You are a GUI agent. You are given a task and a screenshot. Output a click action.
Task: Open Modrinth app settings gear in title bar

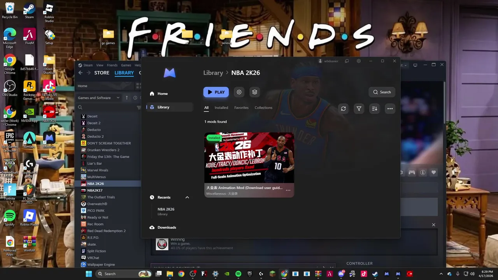359,61
